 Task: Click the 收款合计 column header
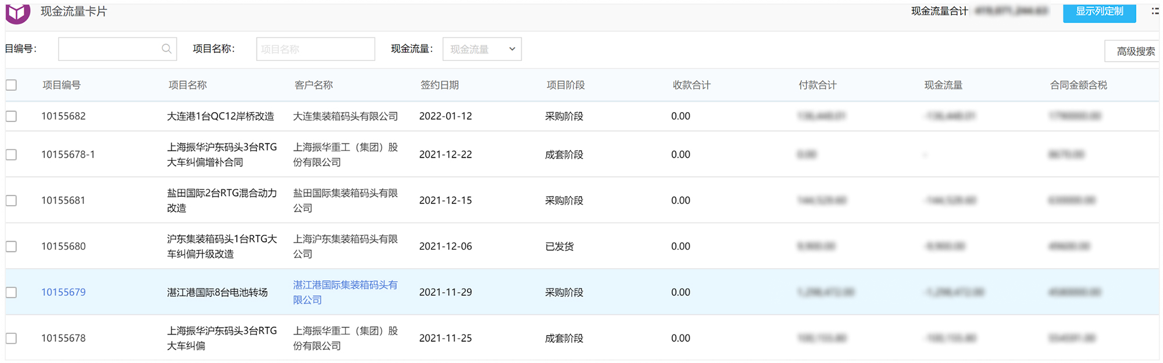tap(691, 85)
